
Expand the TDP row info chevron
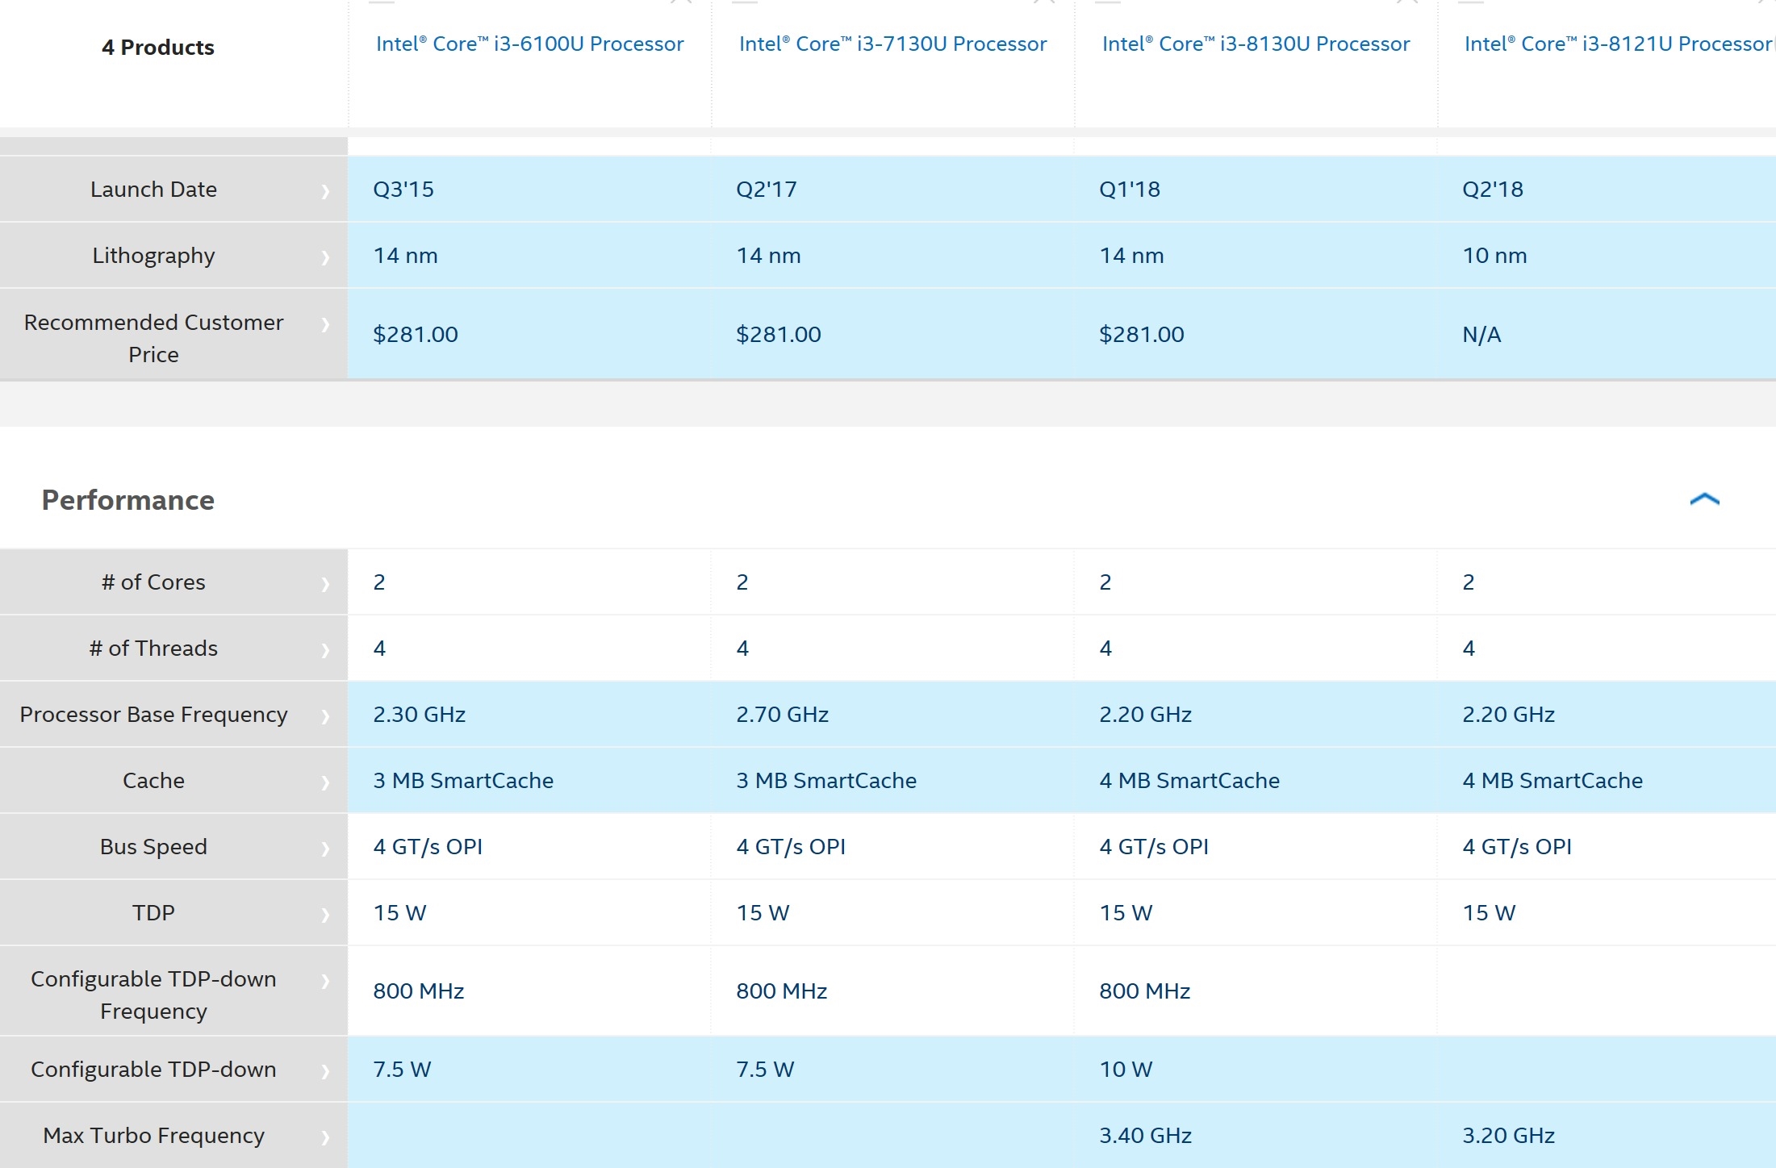325,915
